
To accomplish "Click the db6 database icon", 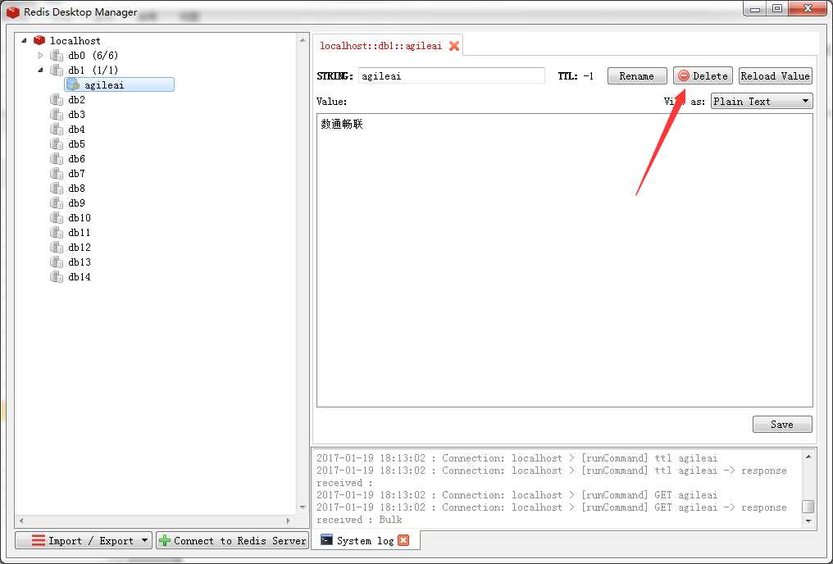I will [57, 159].
